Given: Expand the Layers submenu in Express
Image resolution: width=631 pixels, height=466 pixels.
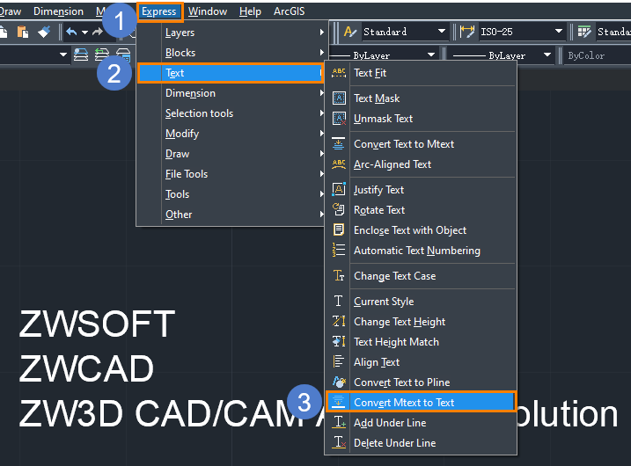Looking at the screenshot, I should point(231,33).
